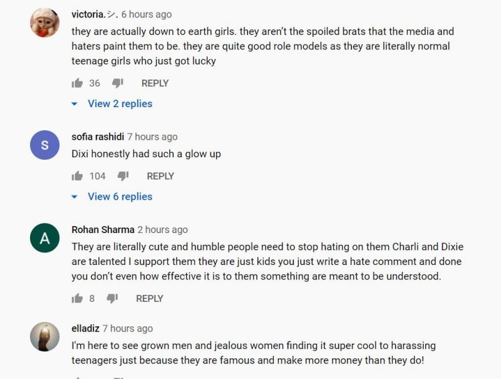The image size is (501, 379).
Task: Open elladiz's channel name link
Action: pos(85,328)
